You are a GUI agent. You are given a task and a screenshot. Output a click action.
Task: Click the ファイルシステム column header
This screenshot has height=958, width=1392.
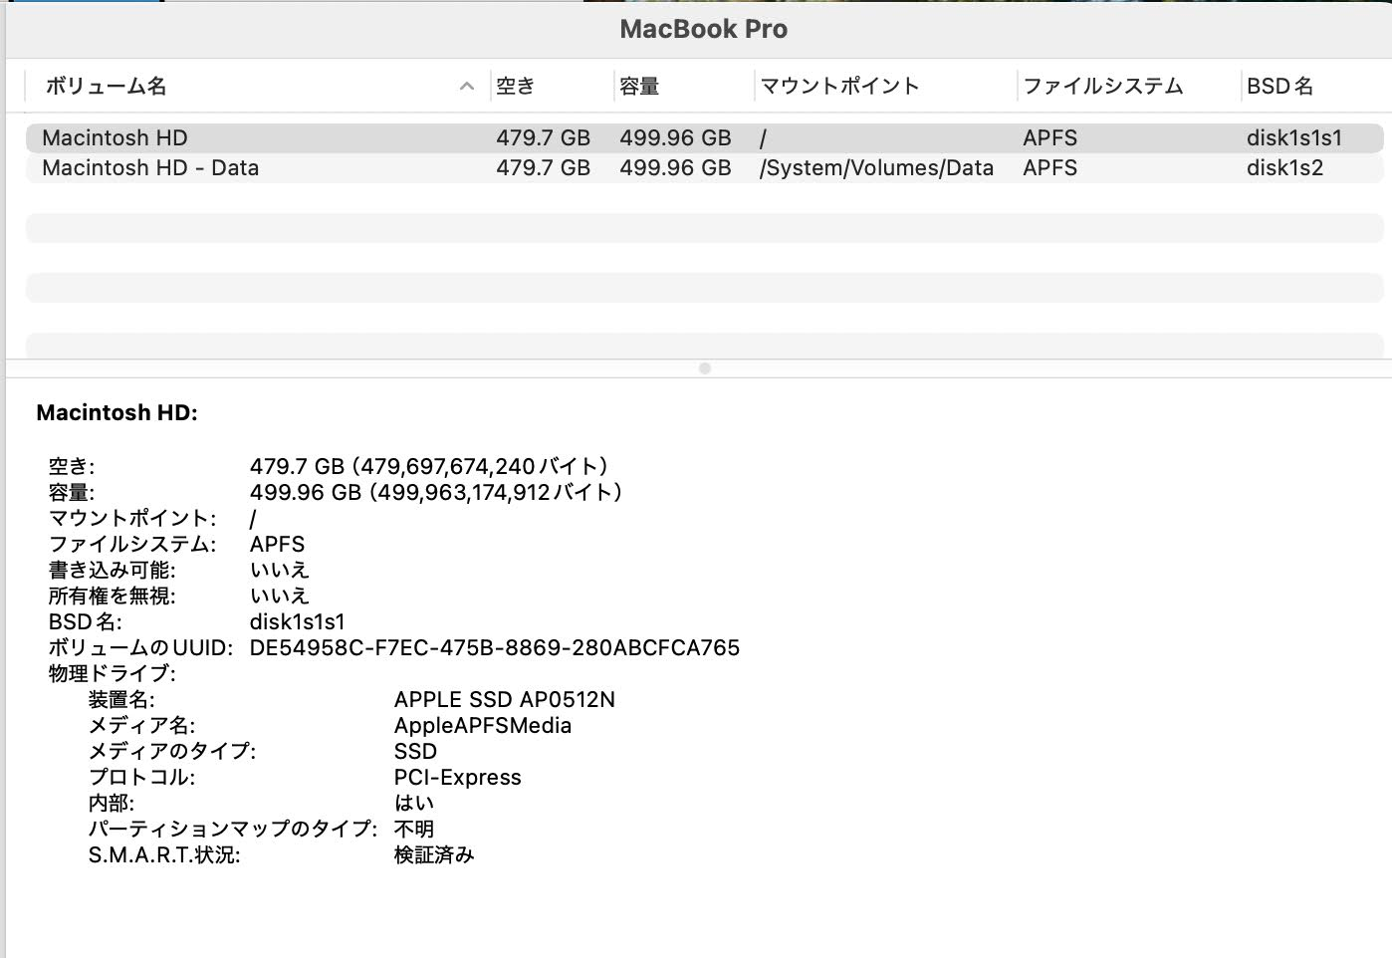point(1101,87)
